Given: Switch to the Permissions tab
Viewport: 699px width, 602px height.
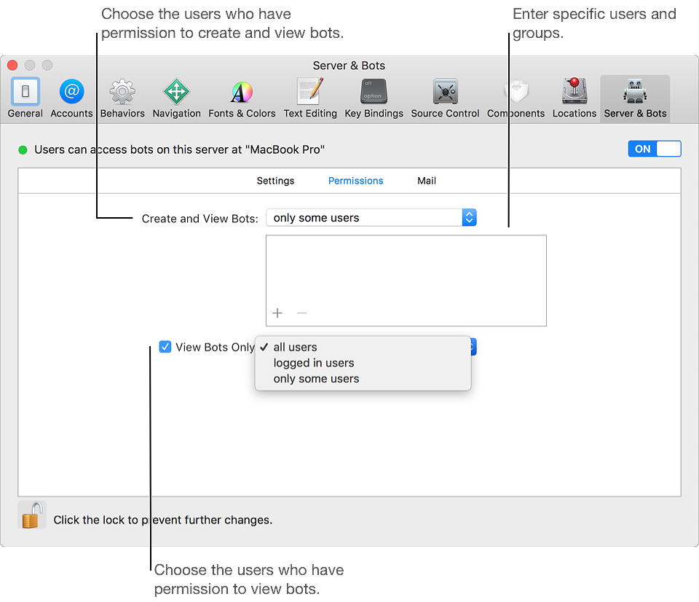Looking at the screenshot, I should 356,181.
